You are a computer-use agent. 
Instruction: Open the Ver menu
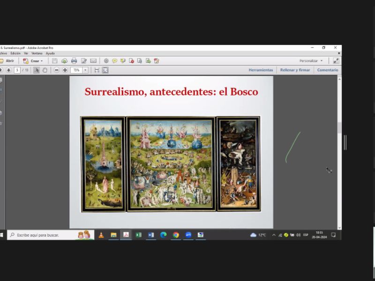click(x=26, y=53)
